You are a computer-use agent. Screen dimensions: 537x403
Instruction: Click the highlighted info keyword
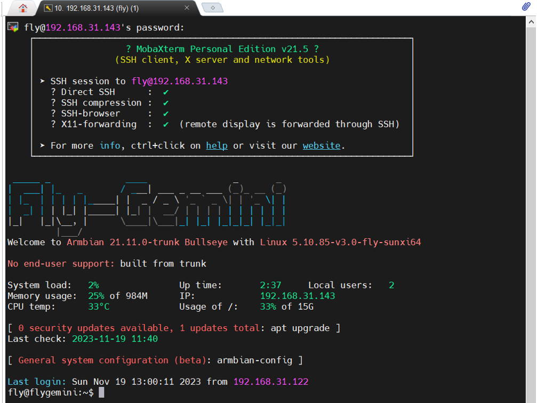tap(110, 146)
